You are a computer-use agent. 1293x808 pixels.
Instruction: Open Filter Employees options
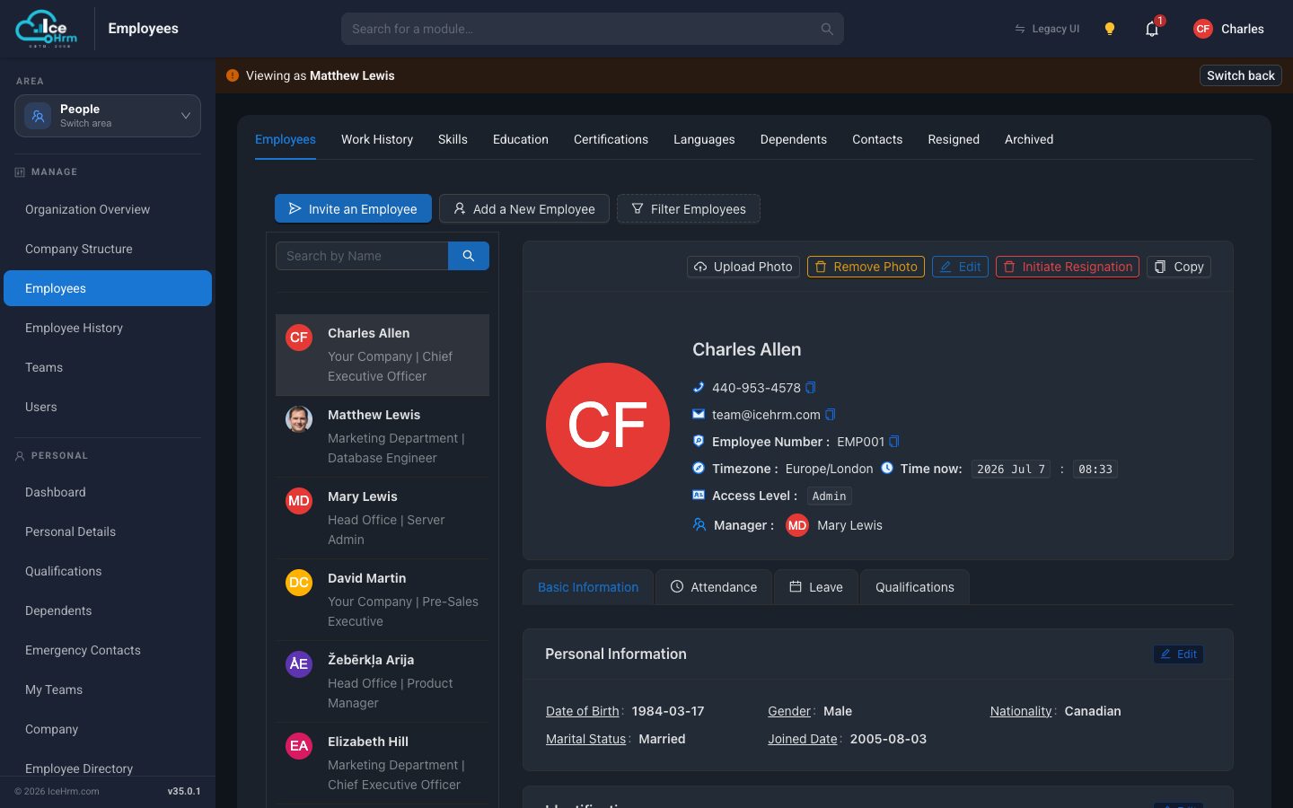689,208
